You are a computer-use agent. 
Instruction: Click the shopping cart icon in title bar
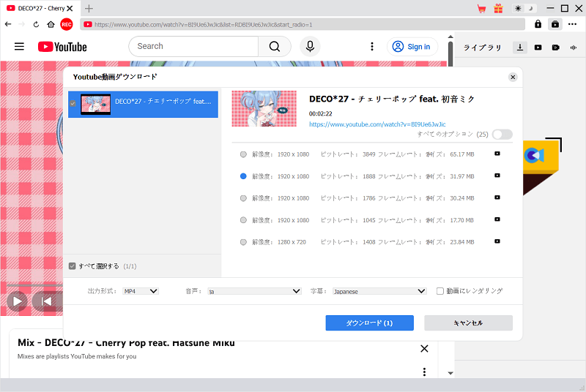[x=482, y=9]
